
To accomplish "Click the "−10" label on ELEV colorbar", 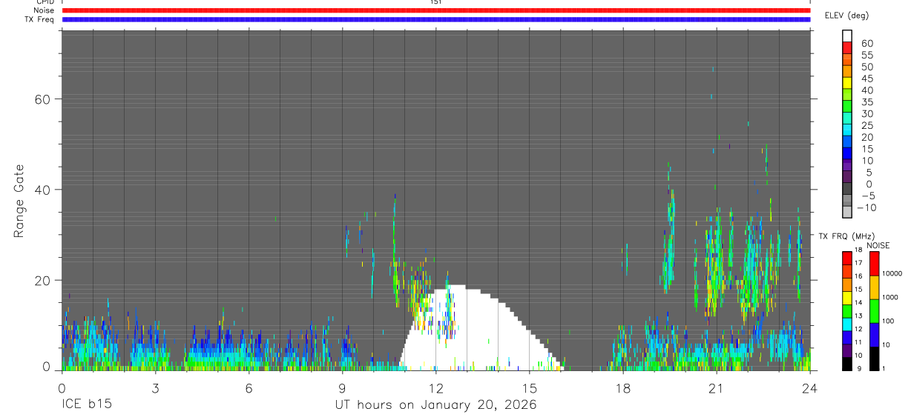I will 866,207.
